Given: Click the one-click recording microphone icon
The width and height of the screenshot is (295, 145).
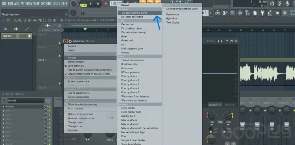Looking at the screenshot, I should coord(287,3).
